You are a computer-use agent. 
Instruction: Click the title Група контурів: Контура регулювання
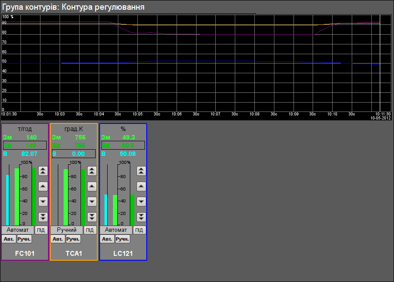click(x=73, y=7)
